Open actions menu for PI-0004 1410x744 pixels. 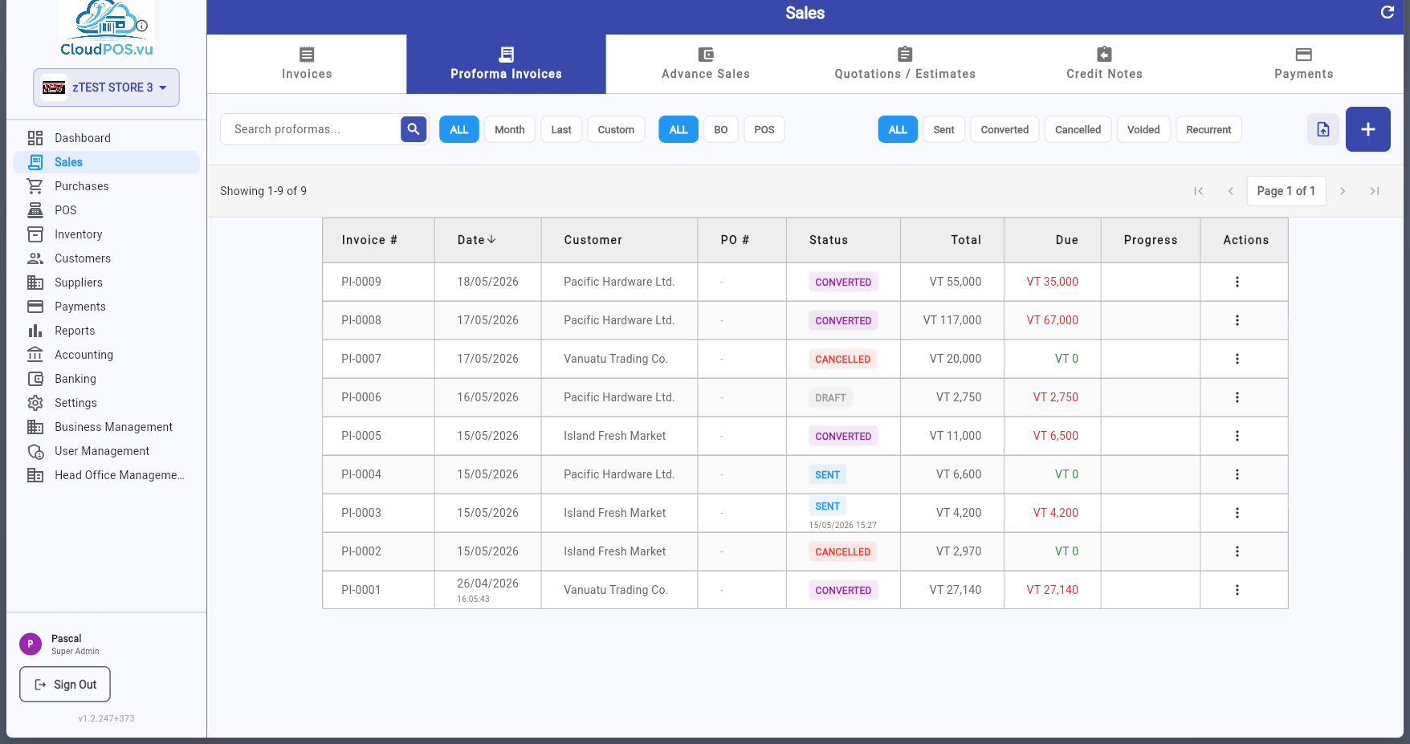[x=1237, y=474]
